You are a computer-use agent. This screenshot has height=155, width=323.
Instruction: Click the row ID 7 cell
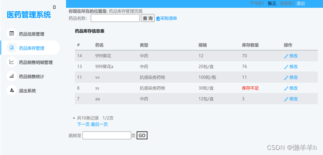coord(78,99)
